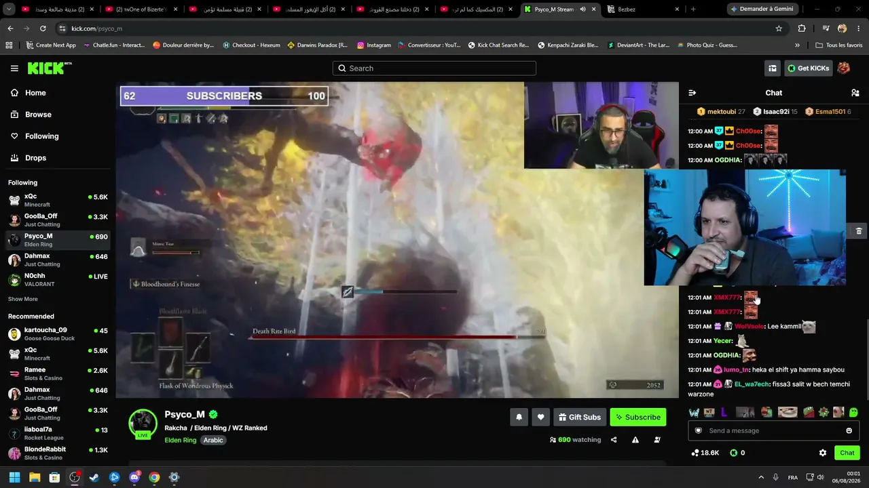Open BlondeRabbit recommended channel
This screenshot has width=869, height=488.
pos(58,453)
